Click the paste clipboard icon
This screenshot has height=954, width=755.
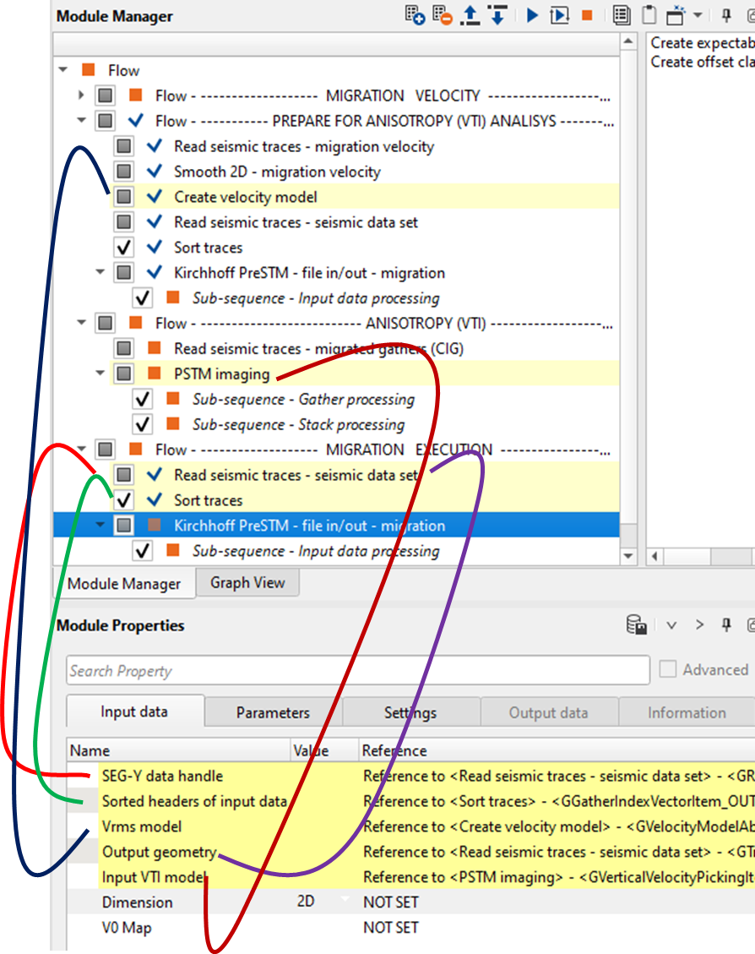(649, 15)
